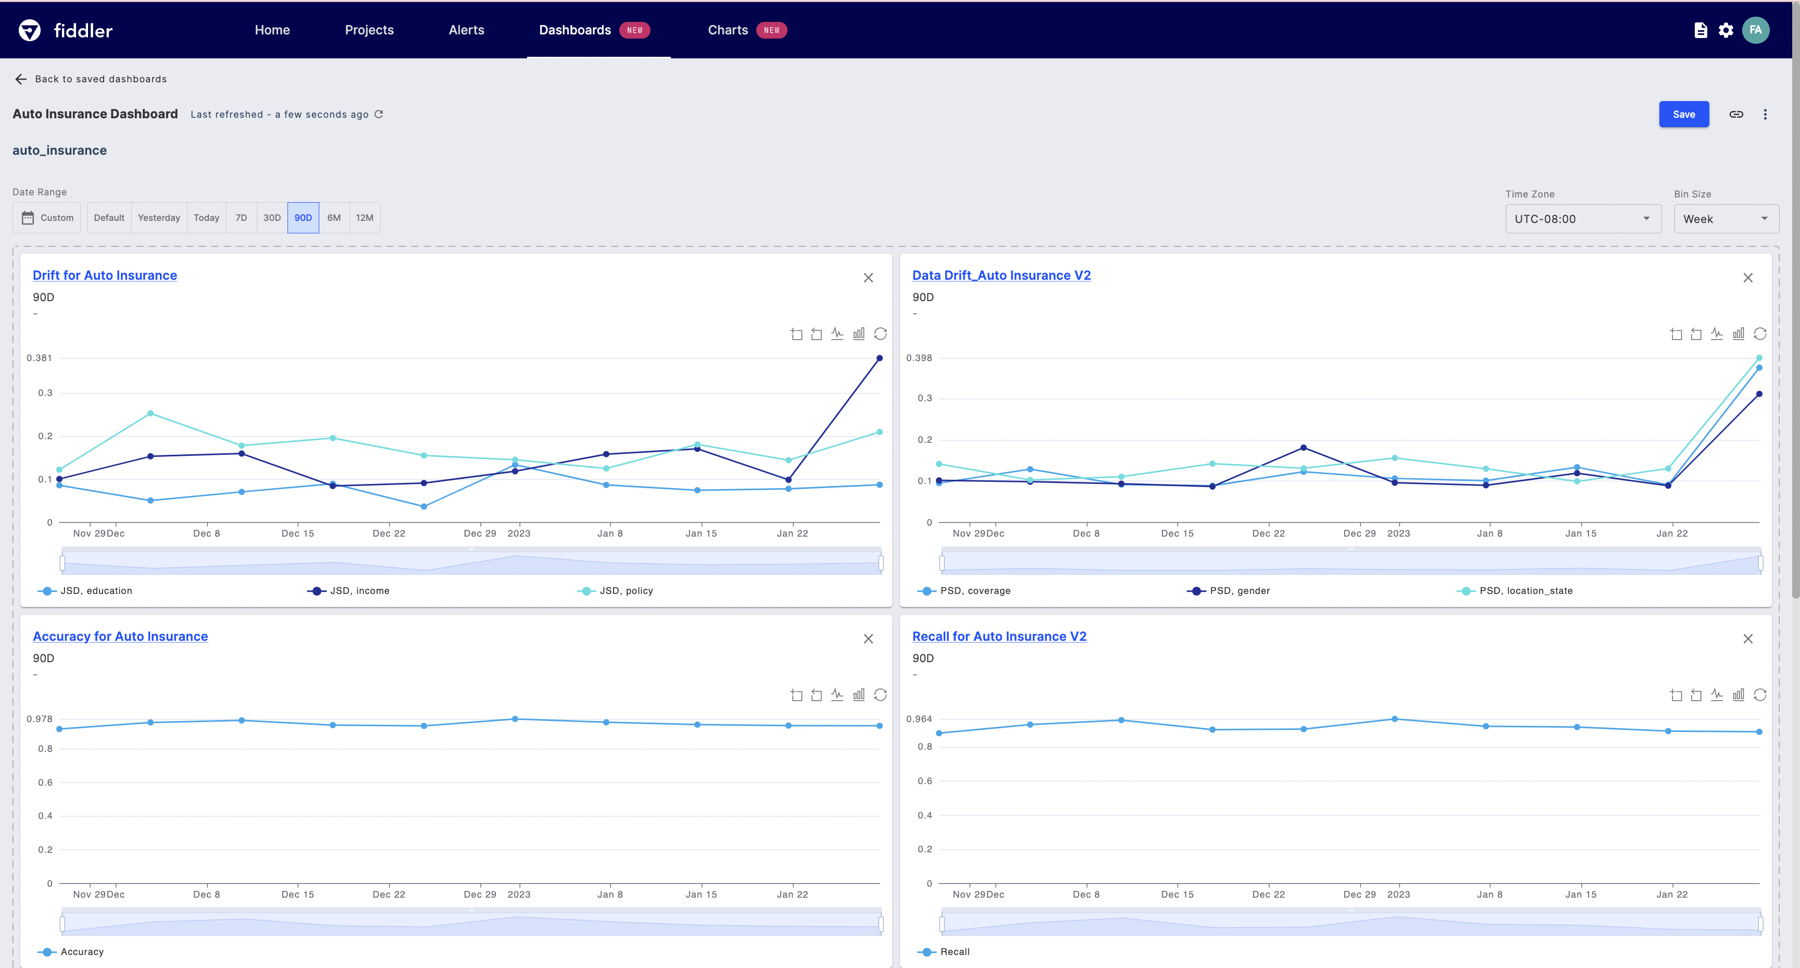The height and width of the screenshot is (968, 1800).
Task: Switch to the Charts tab
Action: tap(728, 30)
